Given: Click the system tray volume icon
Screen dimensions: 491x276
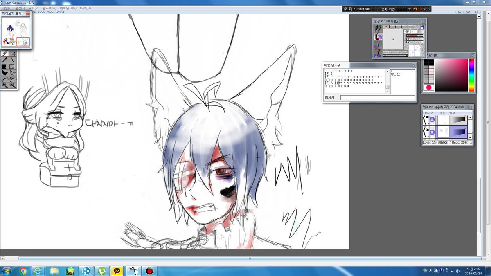Looking at the screenshot, I should [x=457, y=271].
